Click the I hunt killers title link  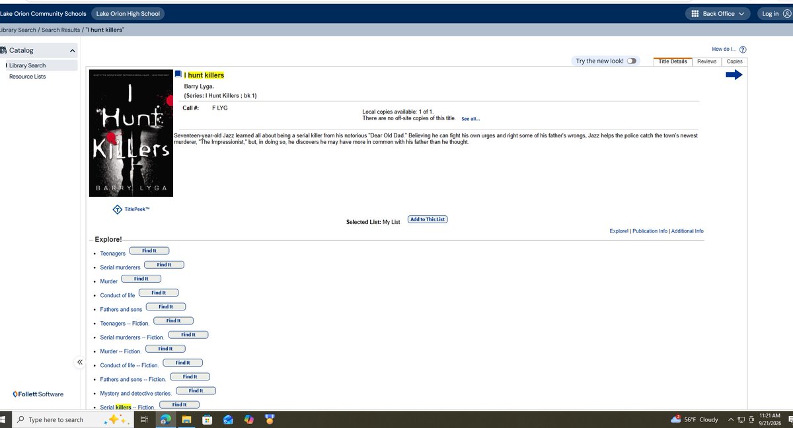tap(204, 75)
